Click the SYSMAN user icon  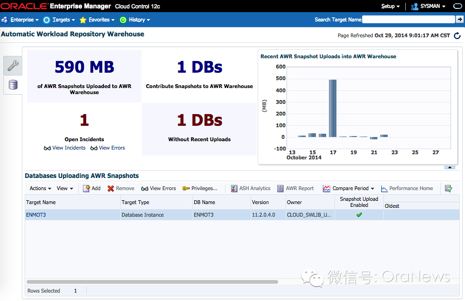[x=414, y=6]
